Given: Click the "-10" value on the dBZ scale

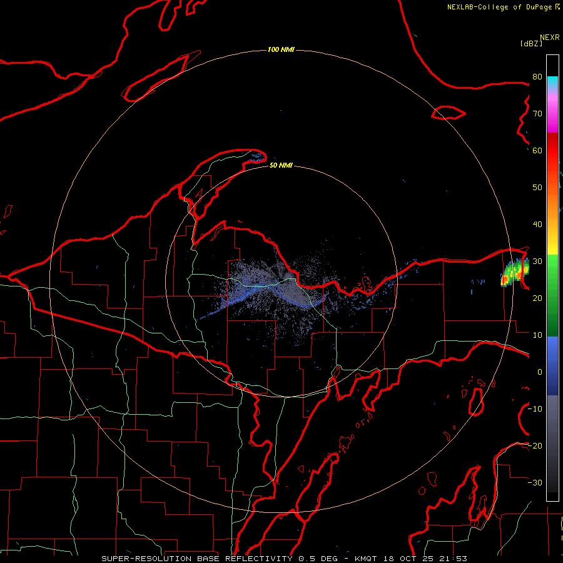Looking at the screenshot, I should pos(535,409).
